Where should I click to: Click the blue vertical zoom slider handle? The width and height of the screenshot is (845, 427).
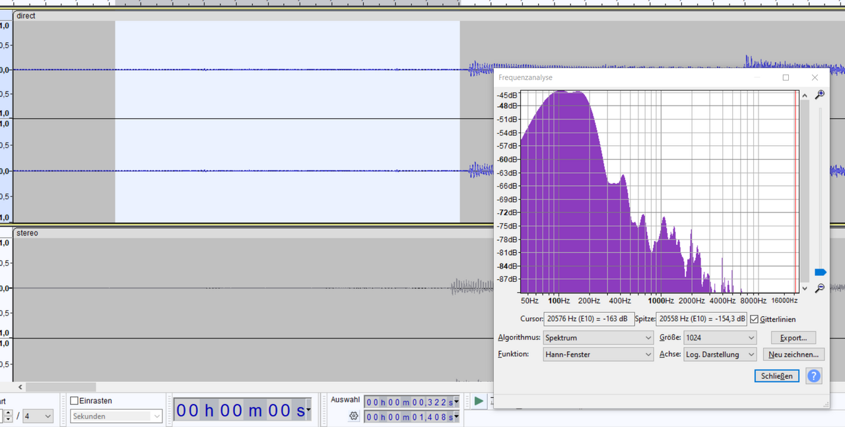click(821, 272)
